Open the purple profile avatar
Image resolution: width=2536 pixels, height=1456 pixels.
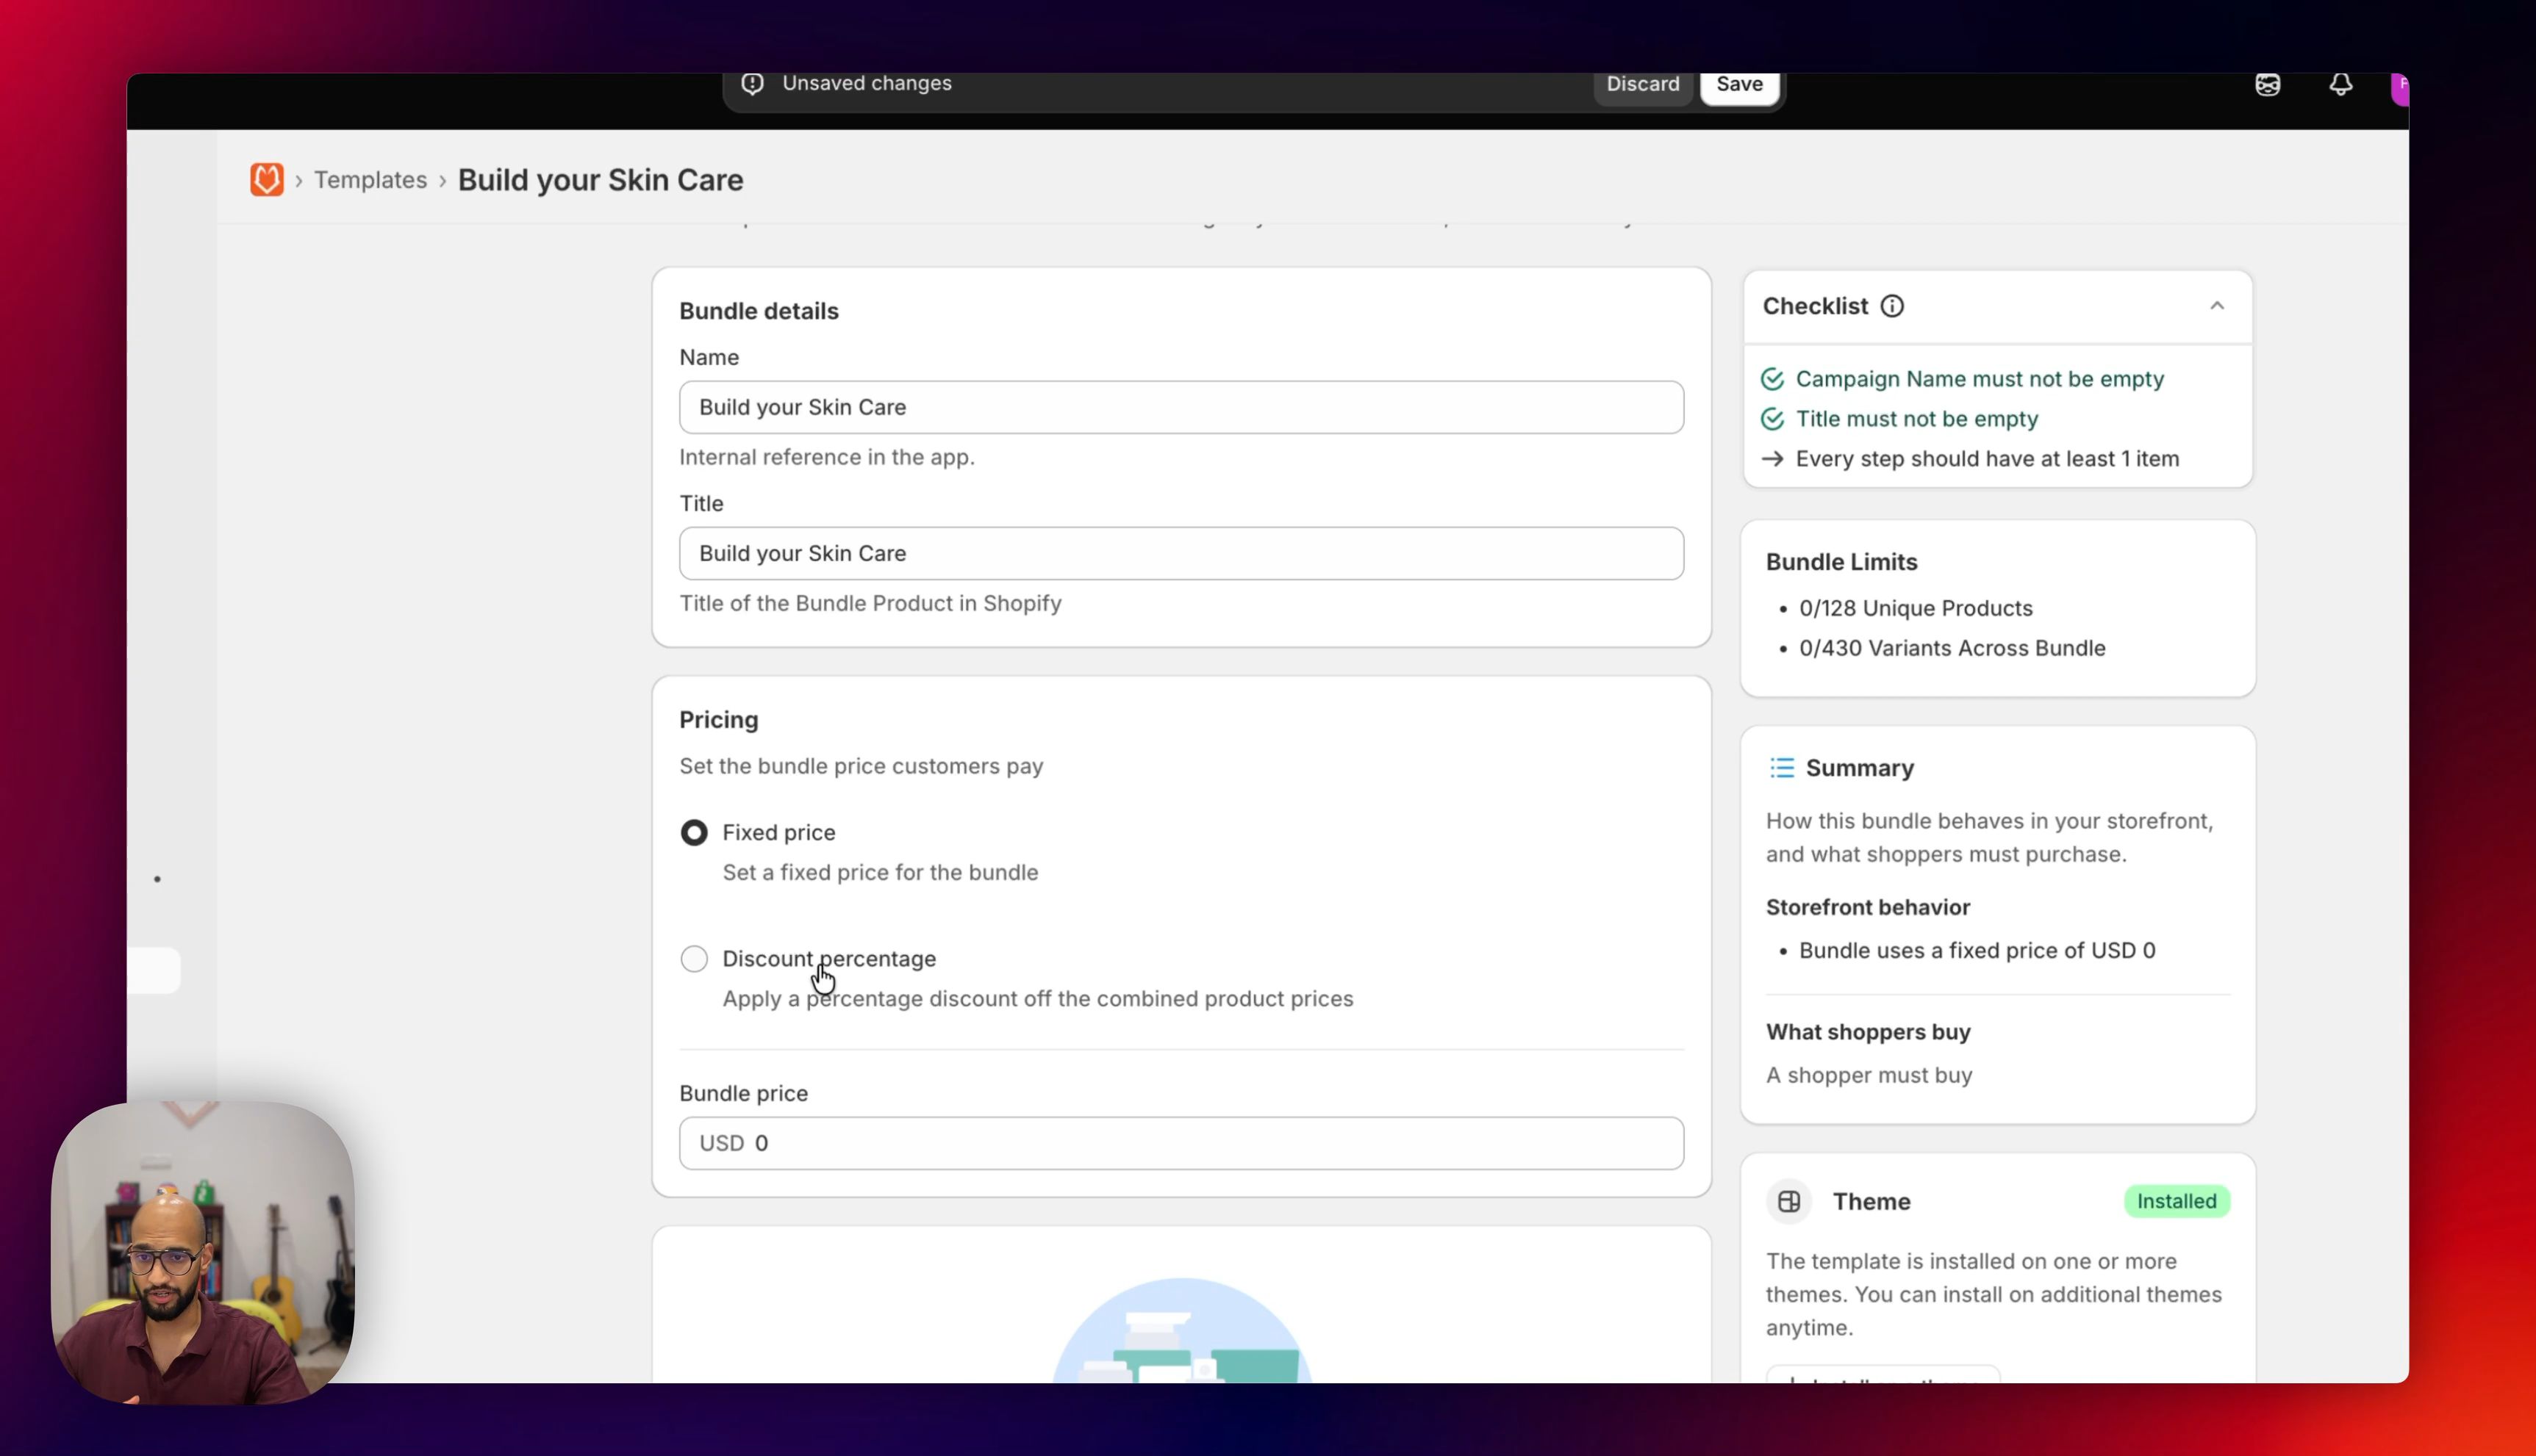point(2399,87)
